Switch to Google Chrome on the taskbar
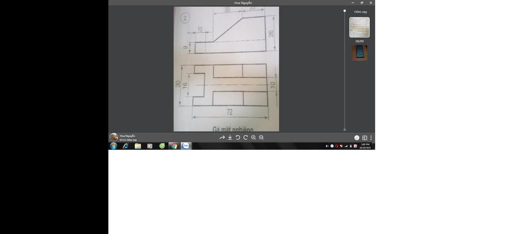 click(174, 146)
